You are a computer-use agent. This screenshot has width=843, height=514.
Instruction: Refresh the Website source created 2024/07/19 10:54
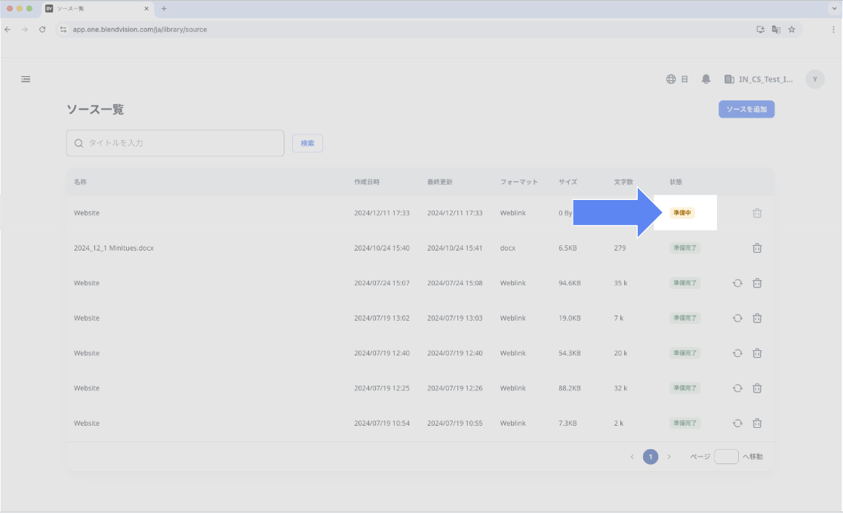click(x=737, y=423)
